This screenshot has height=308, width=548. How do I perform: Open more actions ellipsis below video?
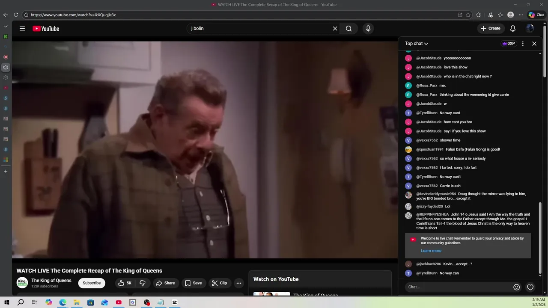tap(239, 283)
